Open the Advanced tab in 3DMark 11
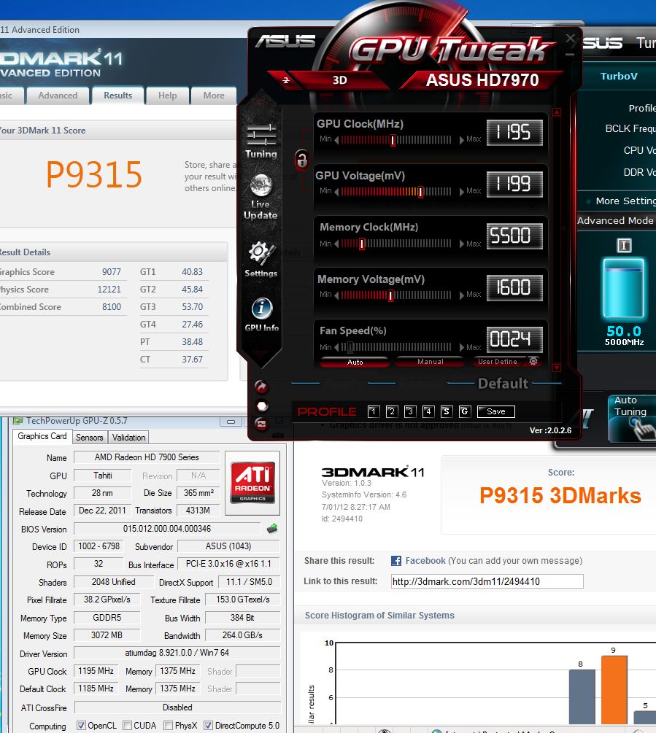The width and height of the screenshot is (656, 733). 58,96
